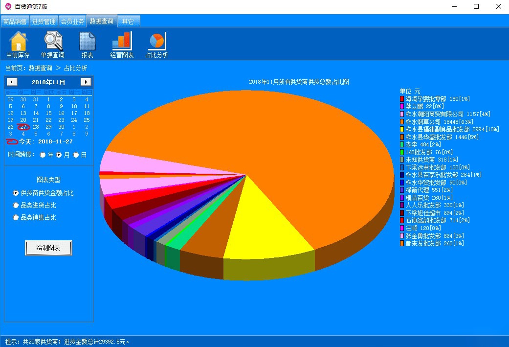Click 老李 green legend swatch
Viewport: 509px width, 347px height.
click(402, 144)
